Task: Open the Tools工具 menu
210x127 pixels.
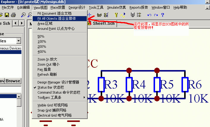Action: (96, 7)
